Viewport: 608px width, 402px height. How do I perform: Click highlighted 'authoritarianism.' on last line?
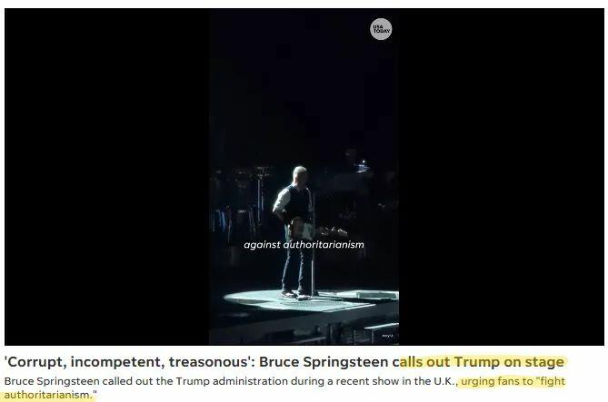(x=50, y=396)
